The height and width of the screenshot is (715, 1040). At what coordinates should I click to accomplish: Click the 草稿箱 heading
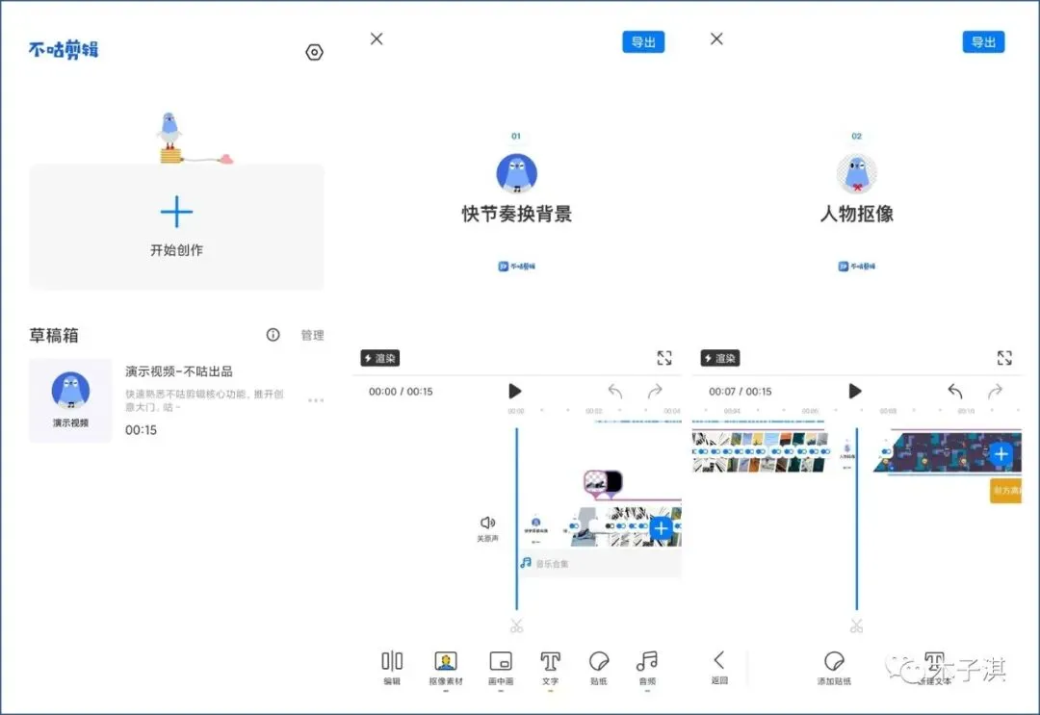tap(54, 335)
